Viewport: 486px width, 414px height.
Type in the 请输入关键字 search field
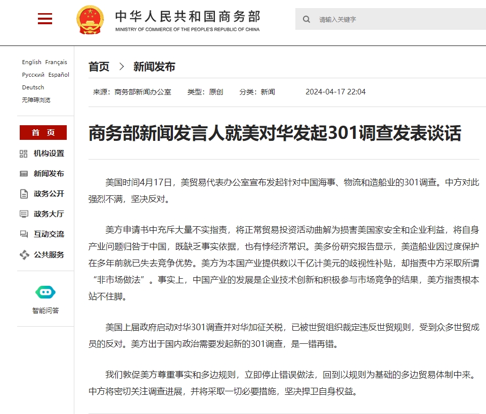click(394, 19)
